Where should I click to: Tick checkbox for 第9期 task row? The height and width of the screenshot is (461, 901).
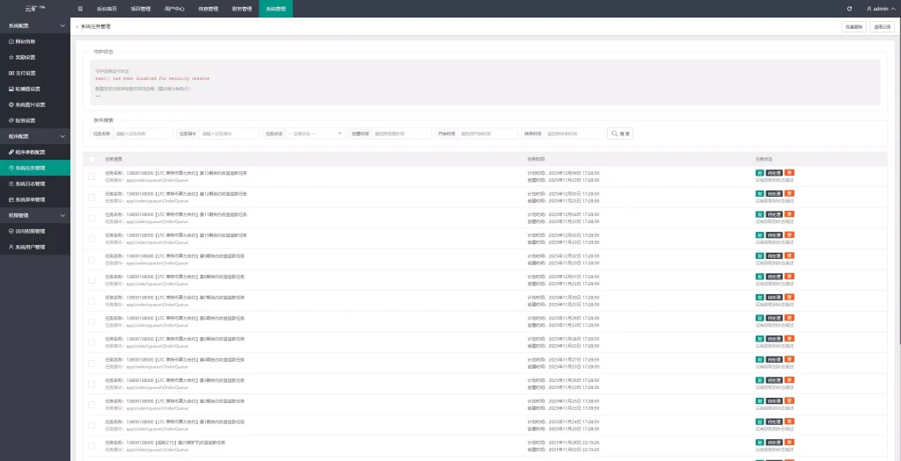(x=92, y=259)
